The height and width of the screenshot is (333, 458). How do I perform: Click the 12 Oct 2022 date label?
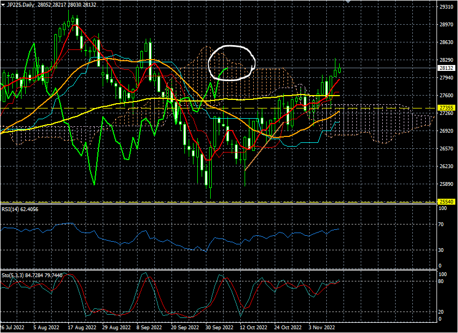(x=254, y=328)
